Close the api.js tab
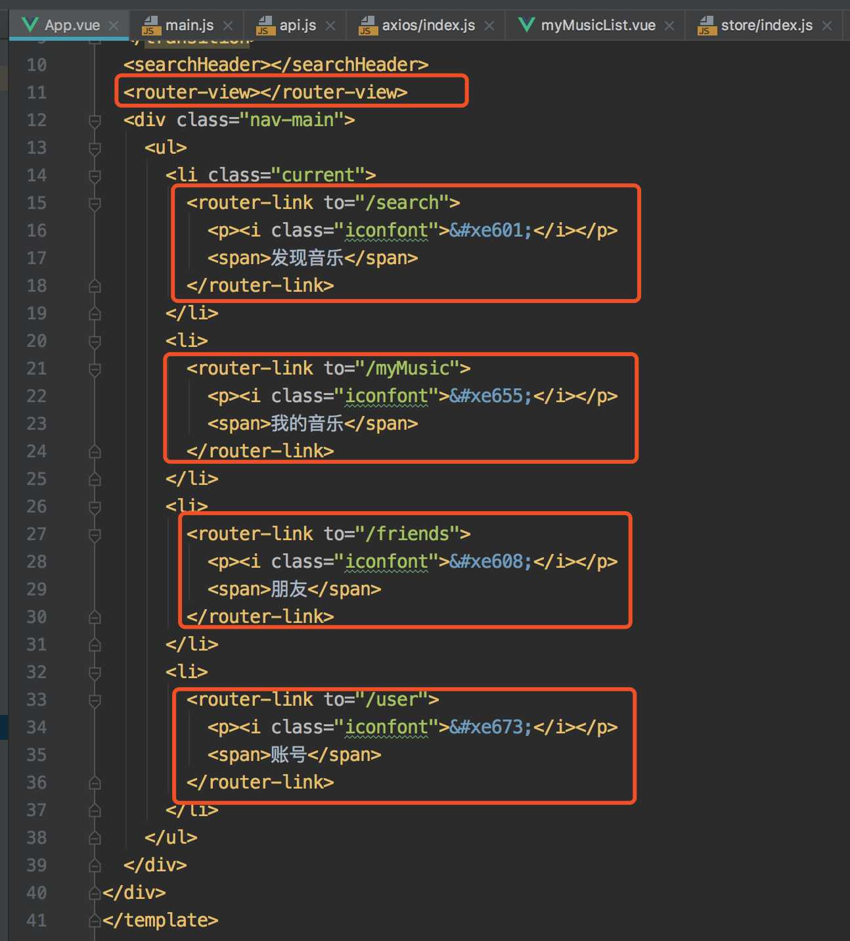This screenshot has height=941, width=850. (x=330, y=26)
